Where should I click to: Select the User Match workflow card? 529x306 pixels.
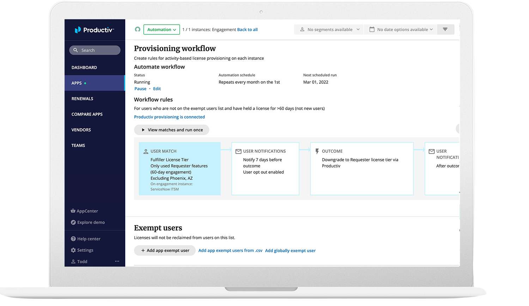click(x=180, y=169)
